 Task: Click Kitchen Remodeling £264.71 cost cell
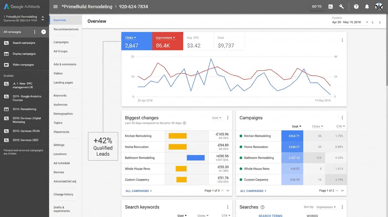[292, 136]
